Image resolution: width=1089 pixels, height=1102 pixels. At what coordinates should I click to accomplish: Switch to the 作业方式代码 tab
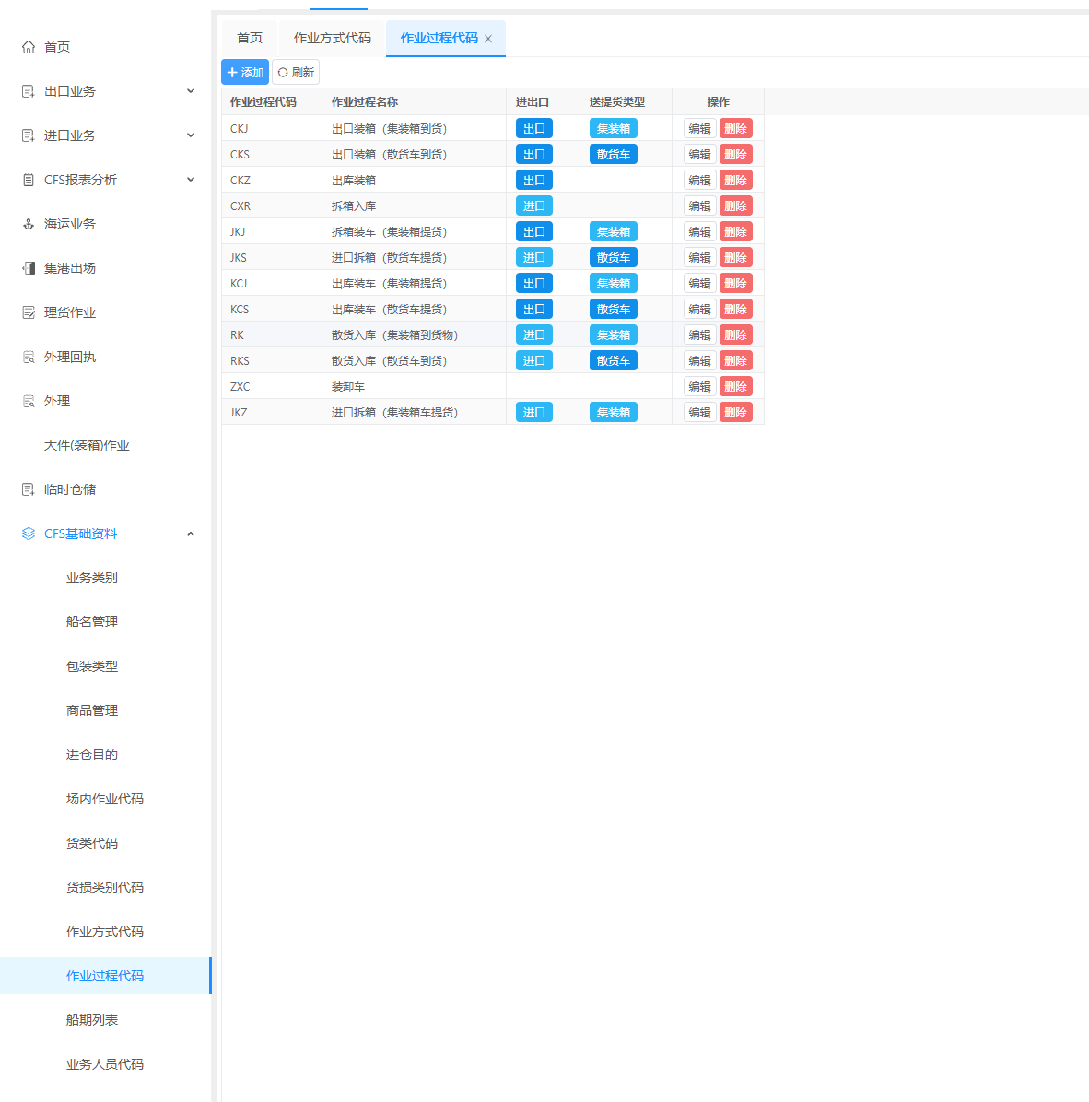click(x=332, y=38)
